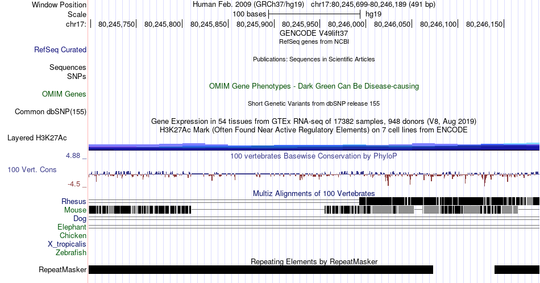Click the RefSeq Curated track label
This screenshot has width=540, height=283.
tap(60, 49)
